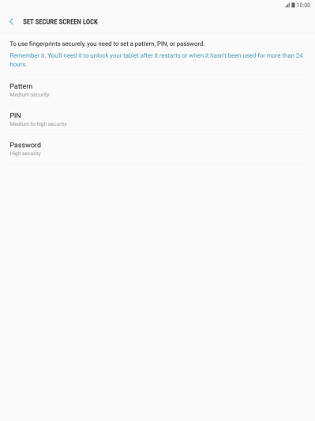Tap the PIN label text
This screenshot has width=315, height=421.
coord(15,116)
